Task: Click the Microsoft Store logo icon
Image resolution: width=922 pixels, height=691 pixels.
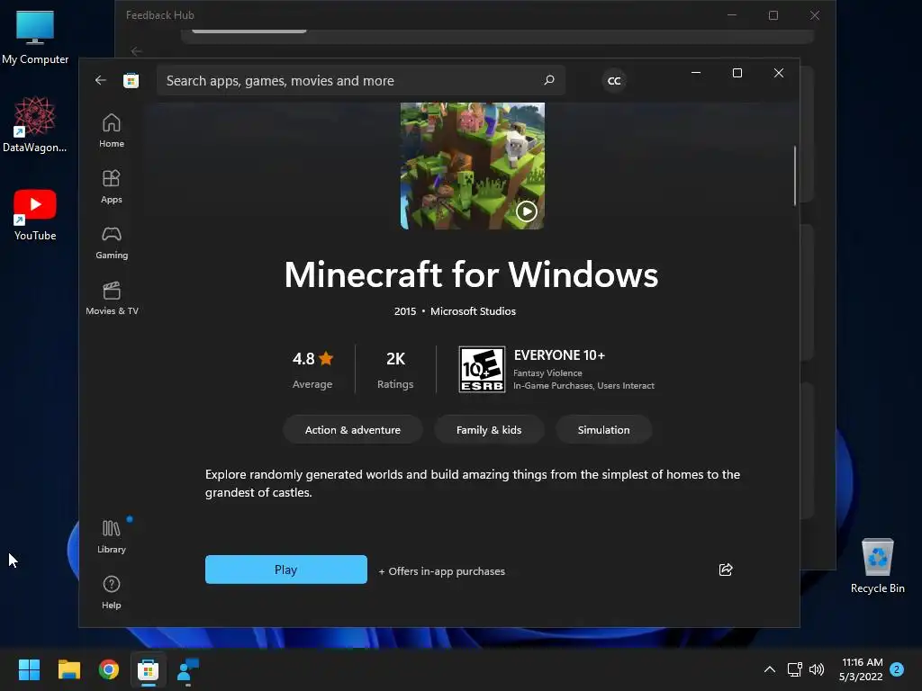Action: pyautogui.click(x=131, y=80)
